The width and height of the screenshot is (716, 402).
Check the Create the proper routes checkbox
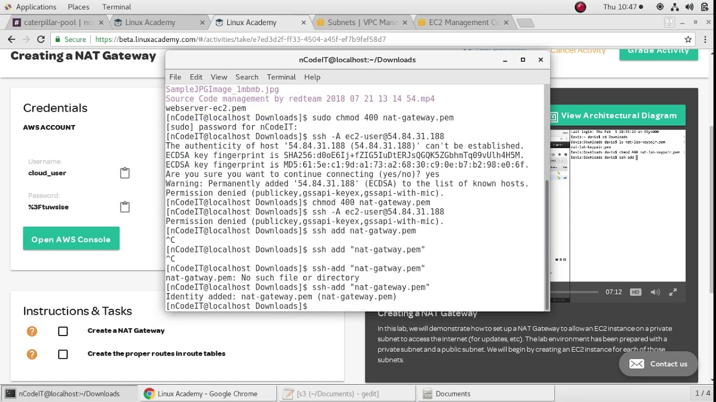pyautogui.click(x=63, y=354)
